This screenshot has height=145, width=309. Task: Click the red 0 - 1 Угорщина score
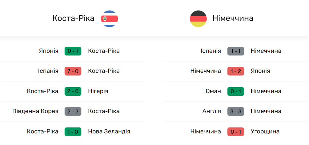(x=236, y=131)
